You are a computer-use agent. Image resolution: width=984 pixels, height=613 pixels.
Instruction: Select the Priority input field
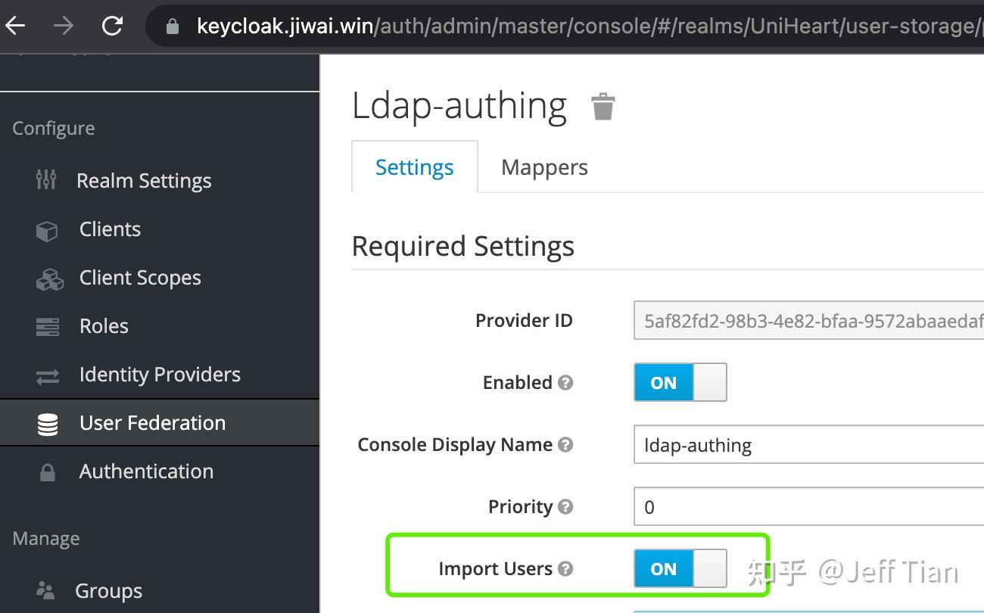(x=802, y=507)
